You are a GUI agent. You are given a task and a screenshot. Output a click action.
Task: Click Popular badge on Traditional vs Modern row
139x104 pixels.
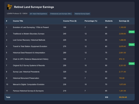click(132, 32)
